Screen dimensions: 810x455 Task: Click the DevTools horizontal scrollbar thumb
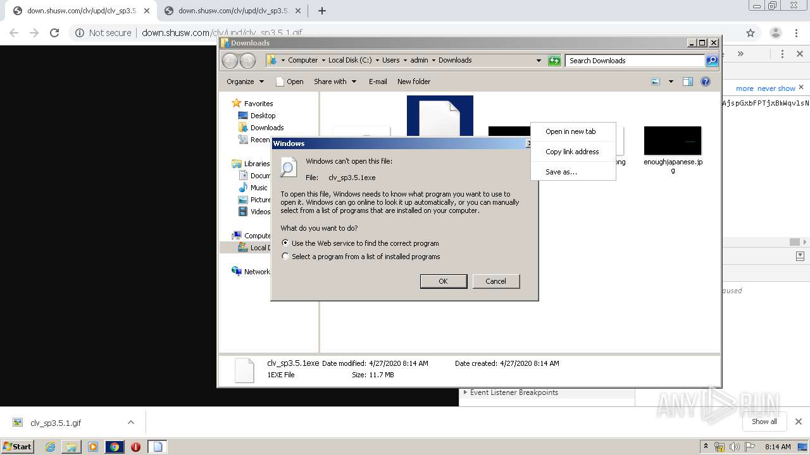794,242
